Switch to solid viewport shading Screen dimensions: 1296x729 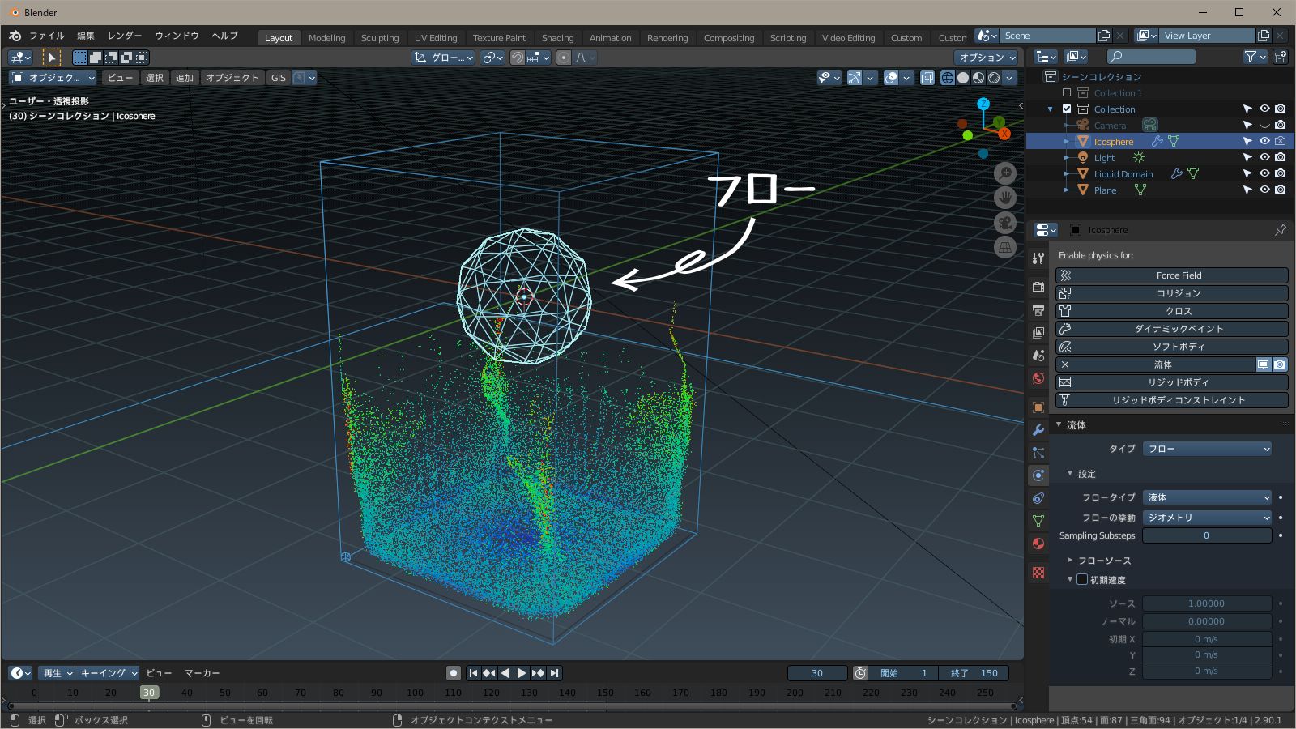coord(963,78)
